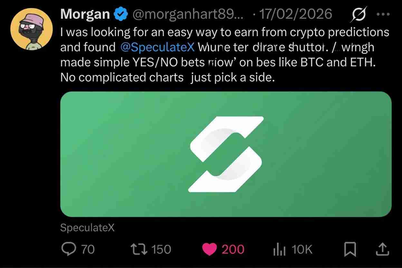Click the Morgan display name
The image size is (402, 268).
click(85, 14)
